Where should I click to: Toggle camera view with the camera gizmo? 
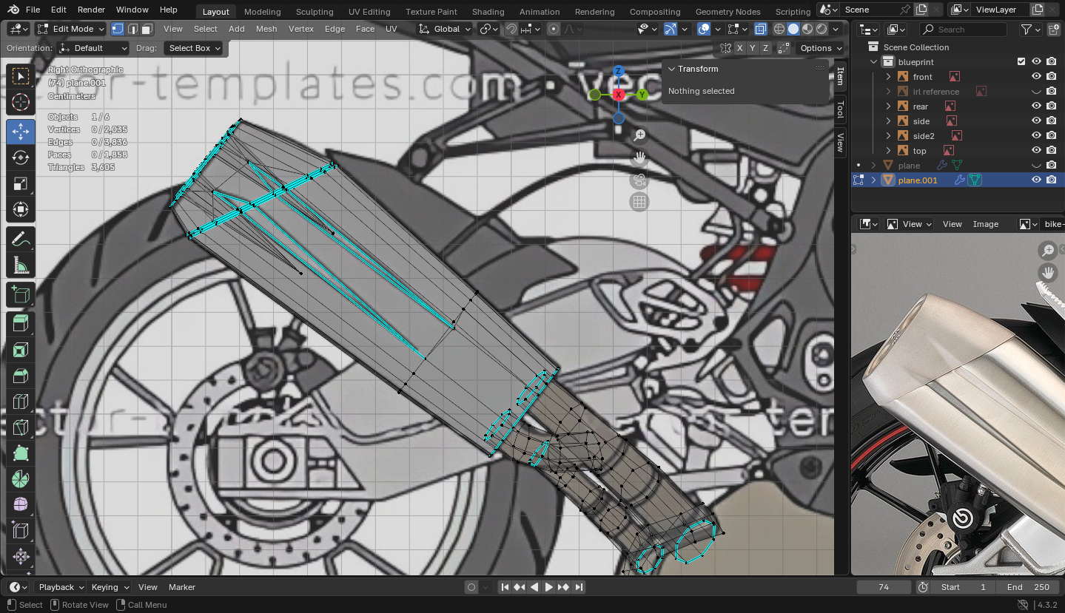(x=639, y=180)
